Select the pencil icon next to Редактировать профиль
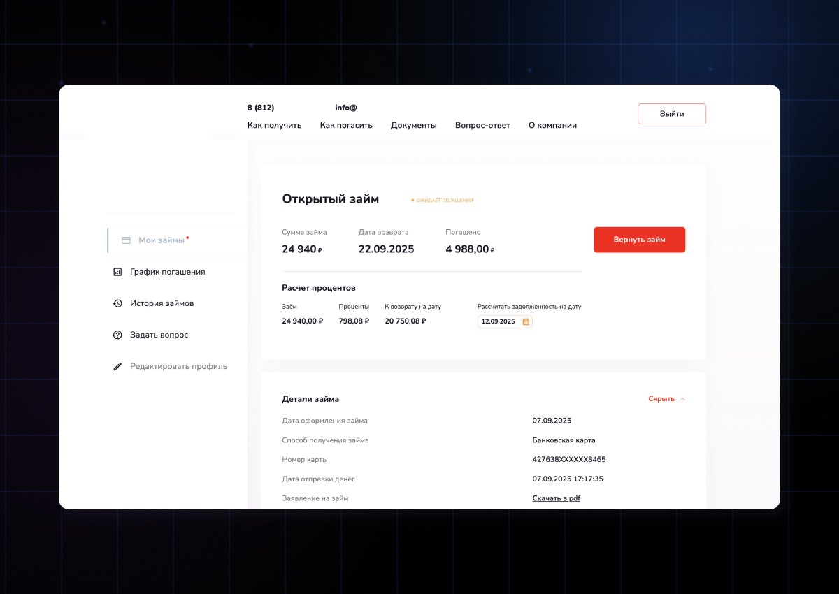The height and width of the screenshot is (594, 839). [x=117, y=365]
